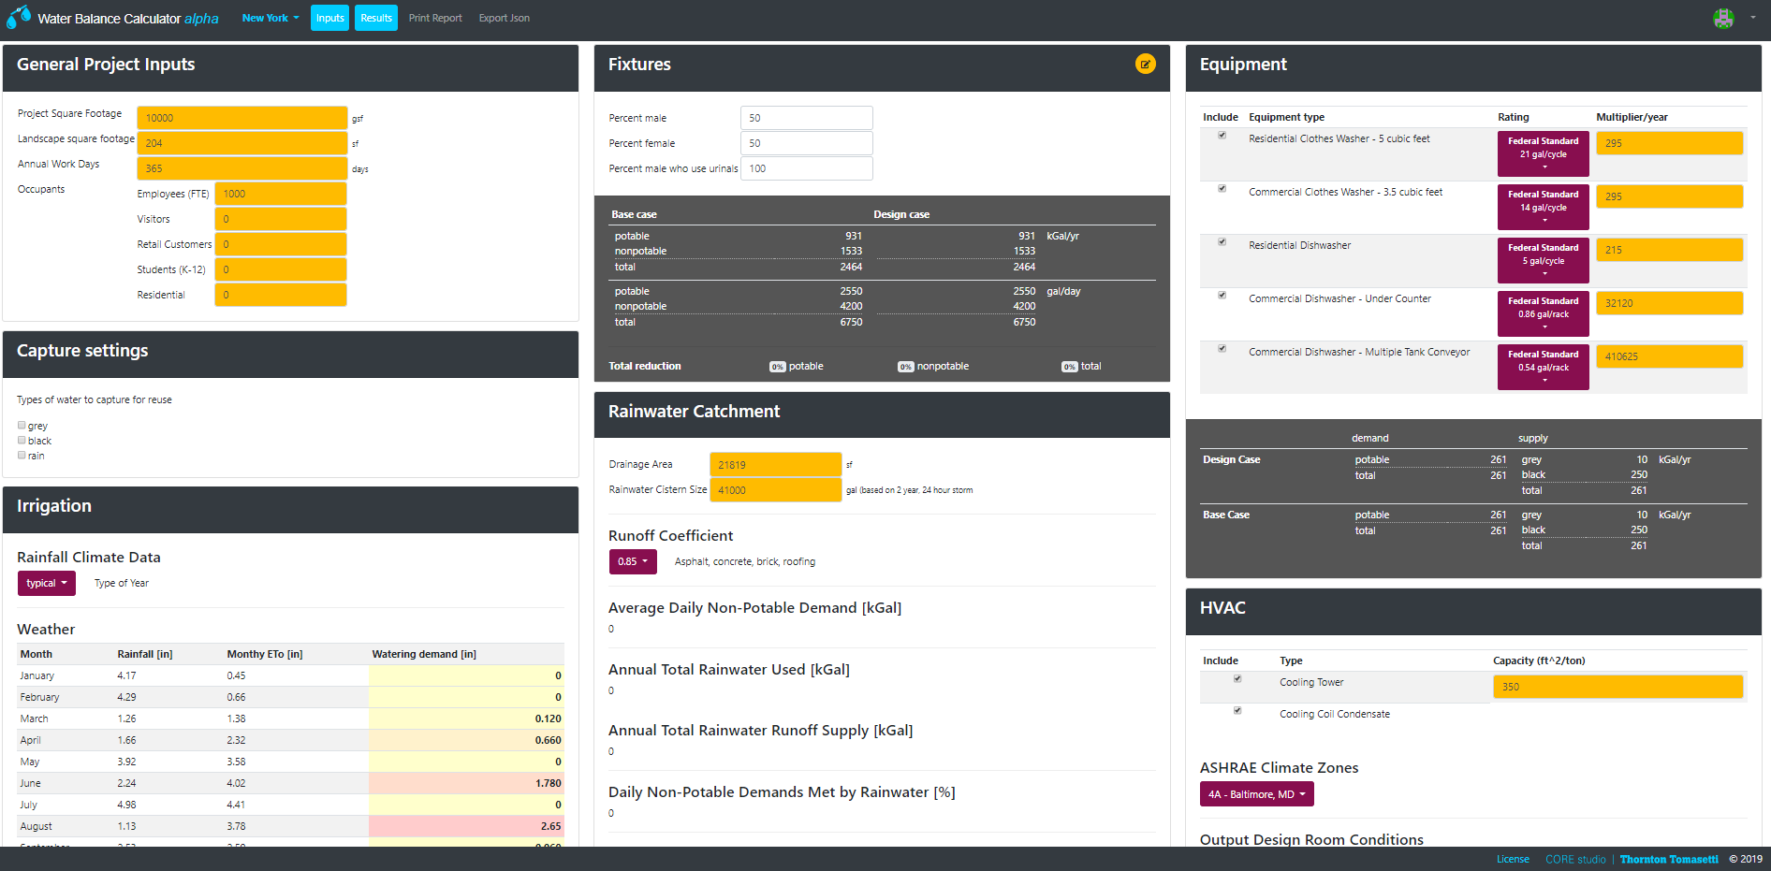Open the New York location dropdown
1771x871 pixels.
click(x=271, y=18)
